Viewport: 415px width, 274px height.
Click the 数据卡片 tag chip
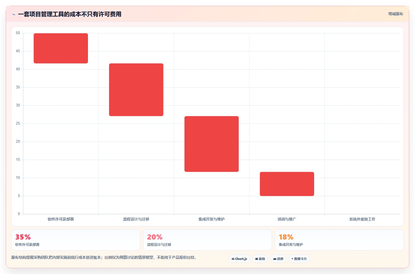coord(299,259)
